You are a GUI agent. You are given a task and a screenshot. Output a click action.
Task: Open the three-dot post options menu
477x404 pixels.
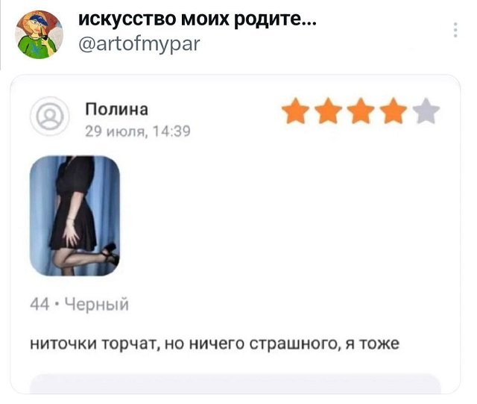[455, 30]
